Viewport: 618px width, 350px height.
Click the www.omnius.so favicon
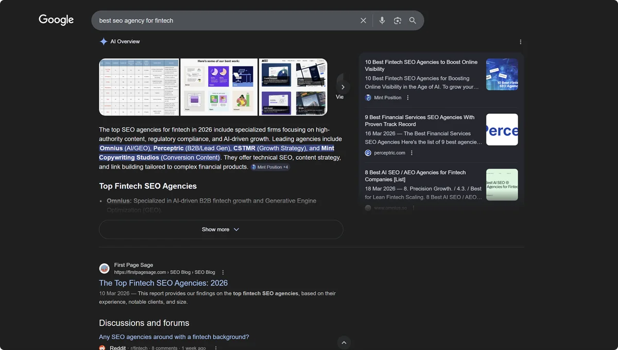[x=367, y=208]
